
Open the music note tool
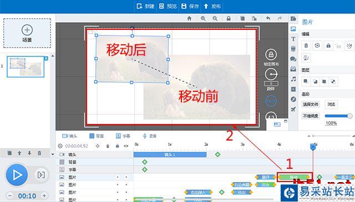coord(293,79)
